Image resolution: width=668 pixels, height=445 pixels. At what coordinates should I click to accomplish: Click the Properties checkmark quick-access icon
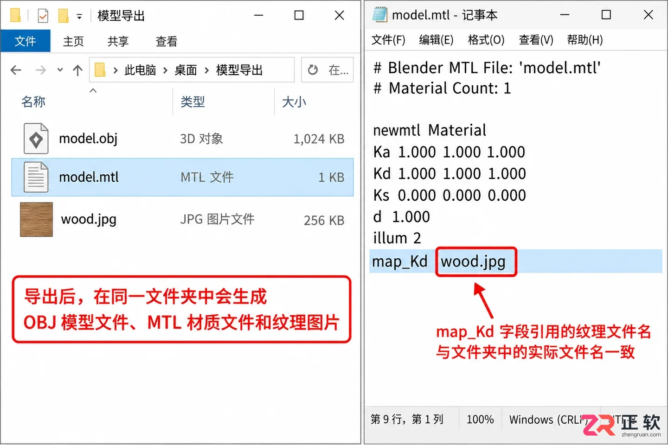[43, 16]
